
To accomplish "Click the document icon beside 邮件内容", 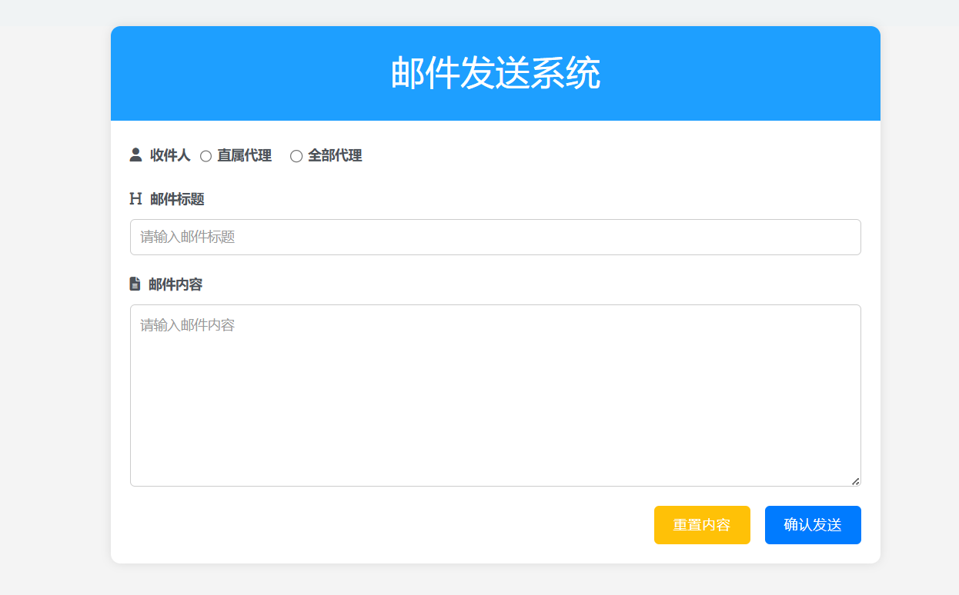I will [x=135, y=284].
